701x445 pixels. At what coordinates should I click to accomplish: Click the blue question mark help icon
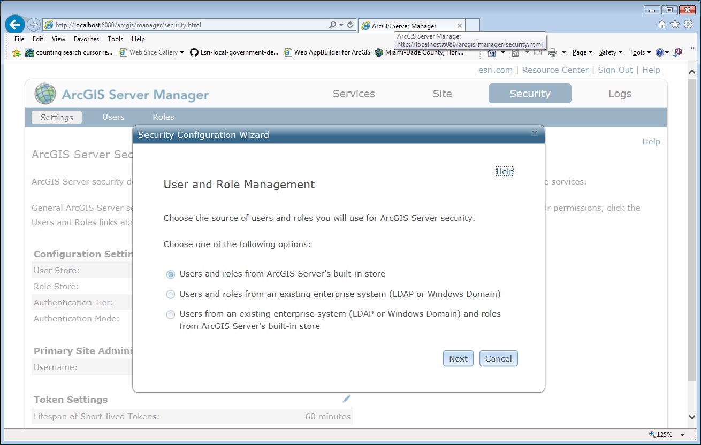[x=659, y=52]
